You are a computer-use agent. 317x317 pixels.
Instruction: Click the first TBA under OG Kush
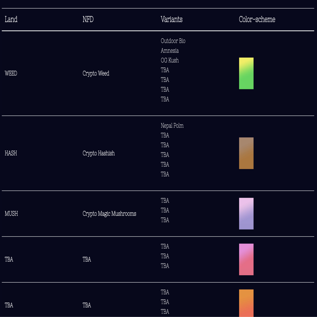click(x=165, y=70)
